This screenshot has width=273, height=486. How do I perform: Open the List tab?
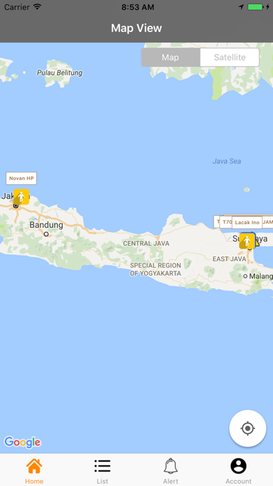tap(102, 466)
